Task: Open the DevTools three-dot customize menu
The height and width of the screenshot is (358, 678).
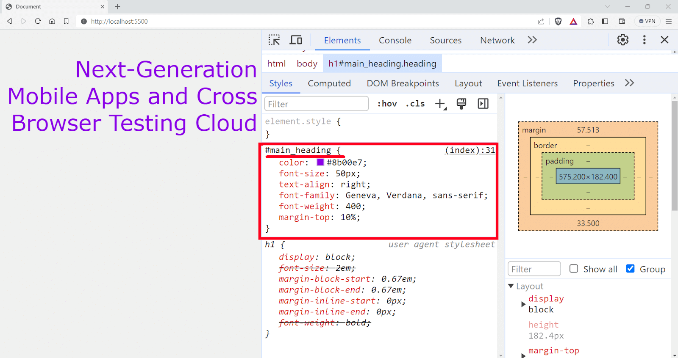Action: click(x=644, y=40)
